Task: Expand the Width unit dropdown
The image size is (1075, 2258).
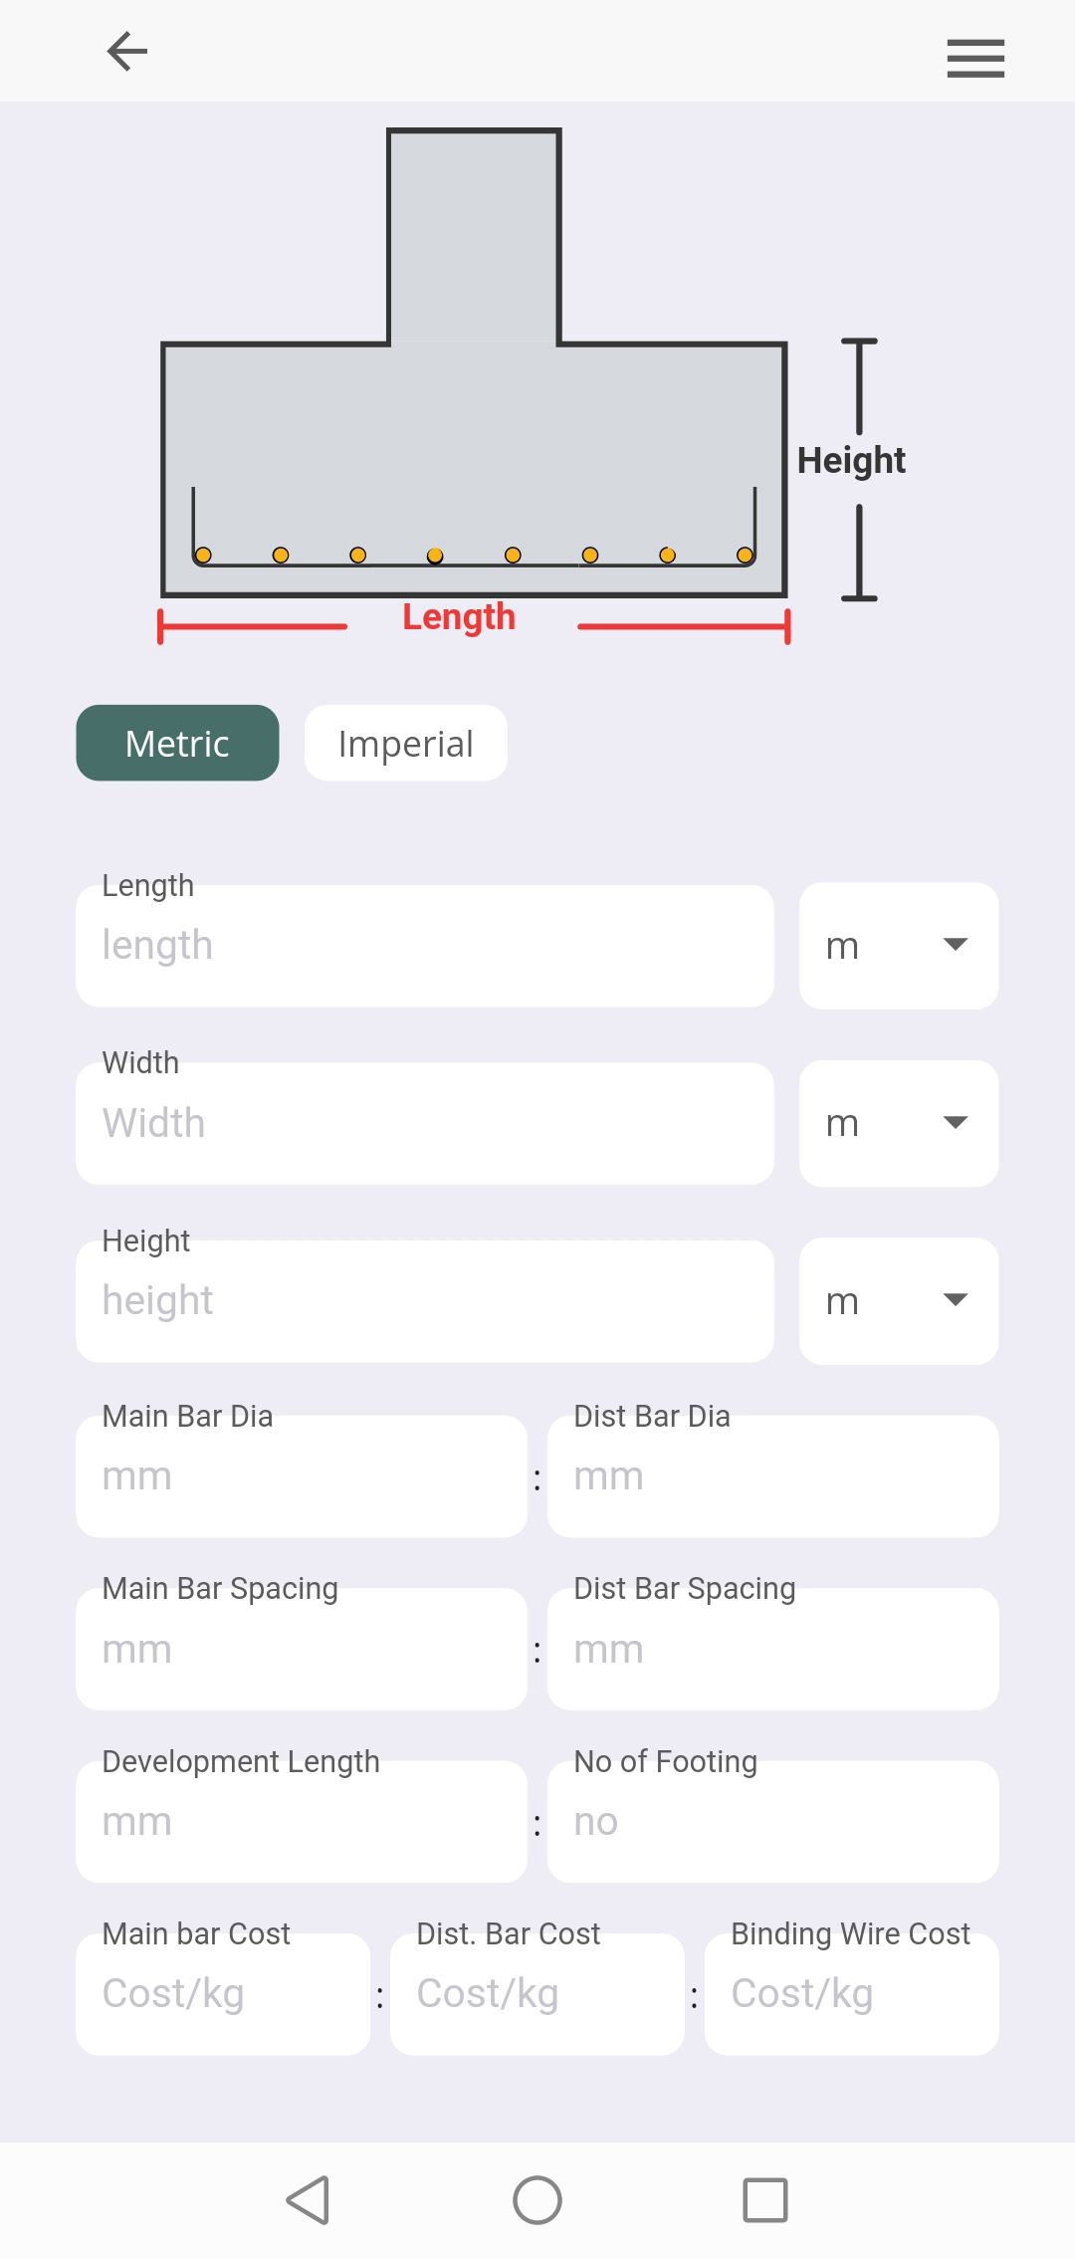Action: tap(898, 1123)
